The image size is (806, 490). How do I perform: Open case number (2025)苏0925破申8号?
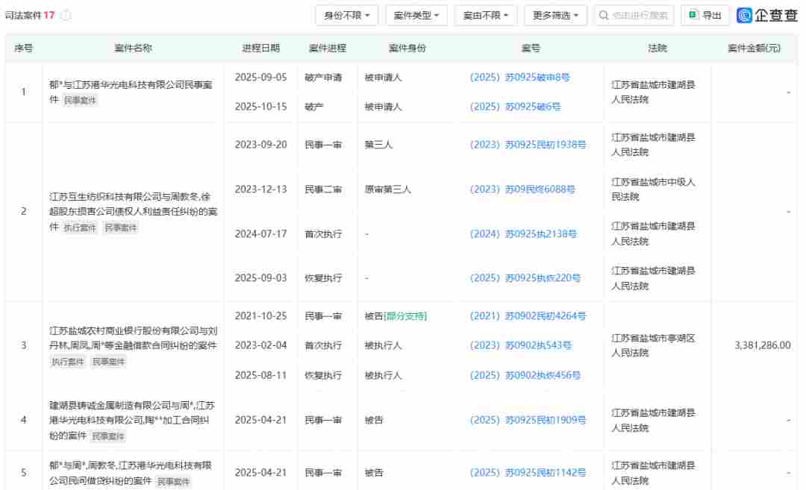[x=519, y=77]
